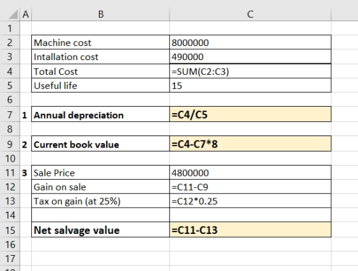Image resolution: width=358 pixels, height=271 pixels.
Task: Click the 'Net salvage value' cell
Action: (x=101, y=229)
